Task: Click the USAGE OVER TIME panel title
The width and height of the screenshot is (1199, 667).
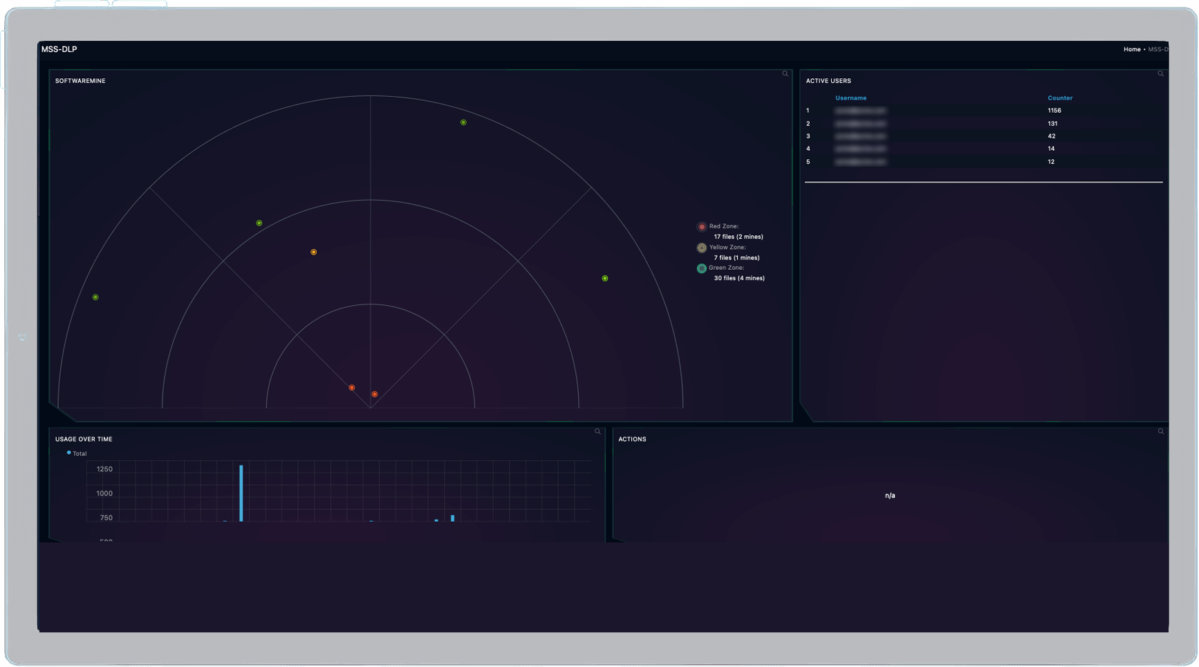Action: click(84, 439)
